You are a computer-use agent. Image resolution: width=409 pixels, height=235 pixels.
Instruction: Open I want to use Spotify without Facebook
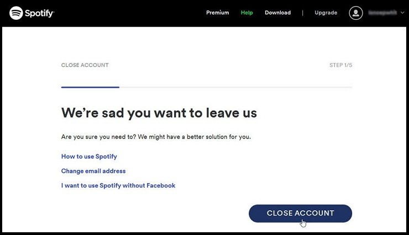pos(118,185)
